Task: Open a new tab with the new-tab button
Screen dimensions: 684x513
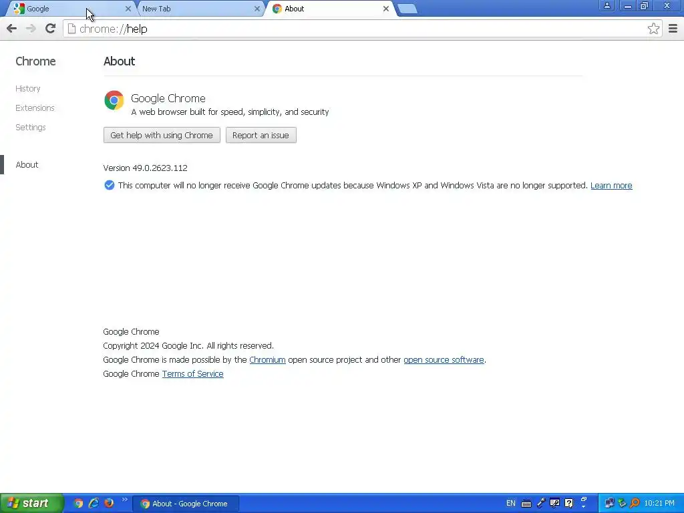Action: [x=408, y=9]
